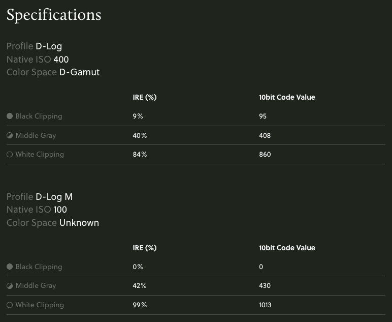Click the D-Log M White Clipping hollow circle
Viewport: 392px width, 322px height.
click(x=10, y=305)
